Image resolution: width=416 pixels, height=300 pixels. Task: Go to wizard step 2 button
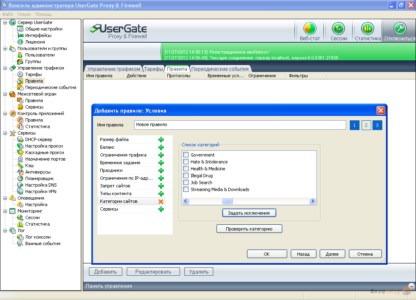366,125
